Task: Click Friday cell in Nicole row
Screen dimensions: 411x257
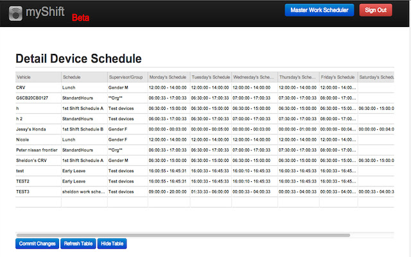Action: point(338,139)
